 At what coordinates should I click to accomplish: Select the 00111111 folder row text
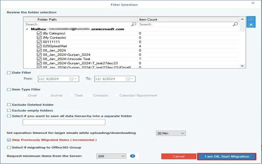[51, 42]
